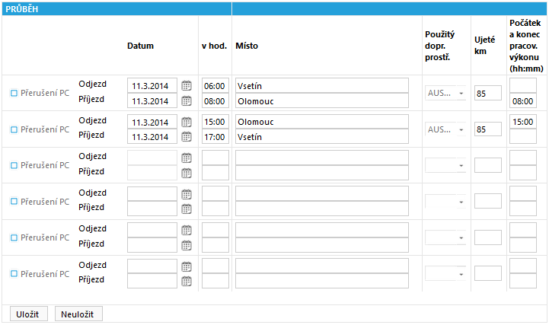Open transport dropdown AUS for first trip
Viewport: 549px width, 325px height.
(445, 93)
